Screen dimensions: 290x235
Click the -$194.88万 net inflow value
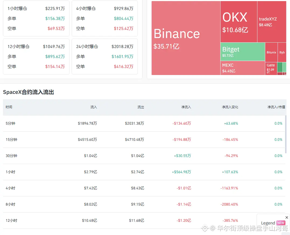point(181,139)
